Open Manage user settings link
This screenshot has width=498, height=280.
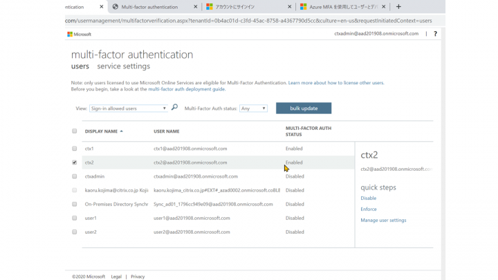(383, 220)
